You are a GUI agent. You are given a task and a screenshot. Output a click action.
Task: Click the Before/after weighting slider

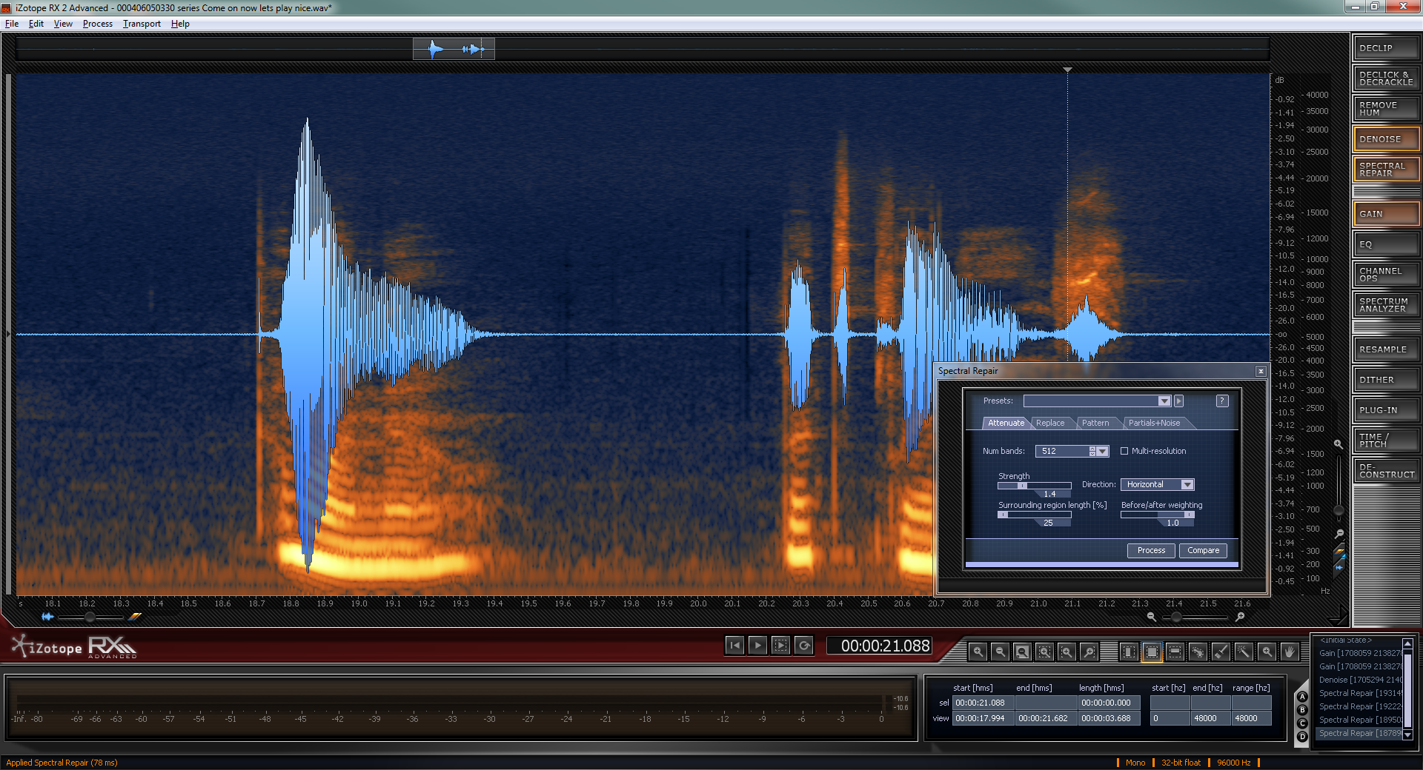[1157, 515]
